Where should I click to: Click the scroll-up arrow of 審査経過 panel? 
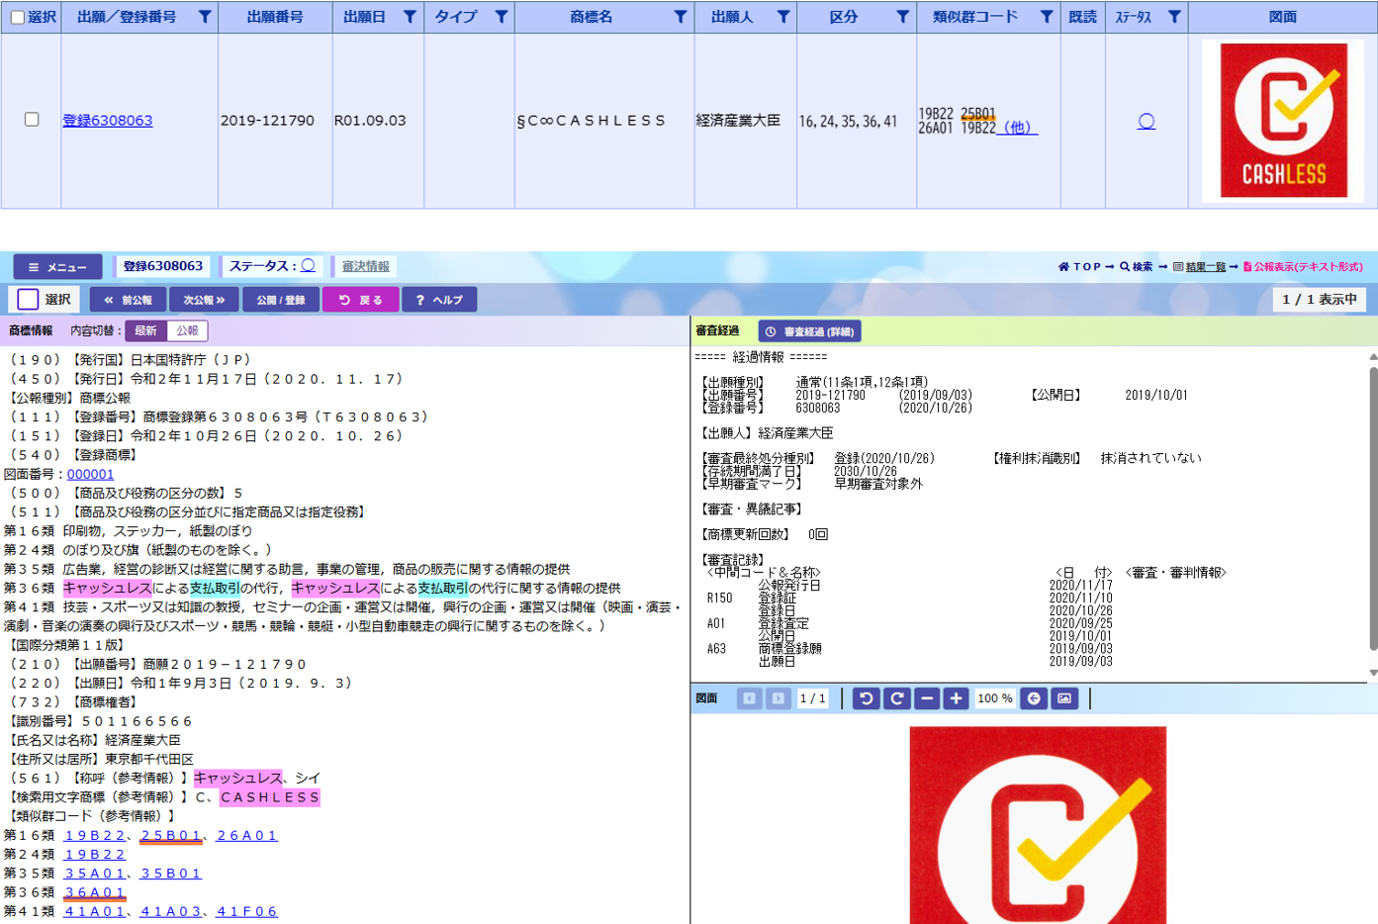tap(1373, 357)
